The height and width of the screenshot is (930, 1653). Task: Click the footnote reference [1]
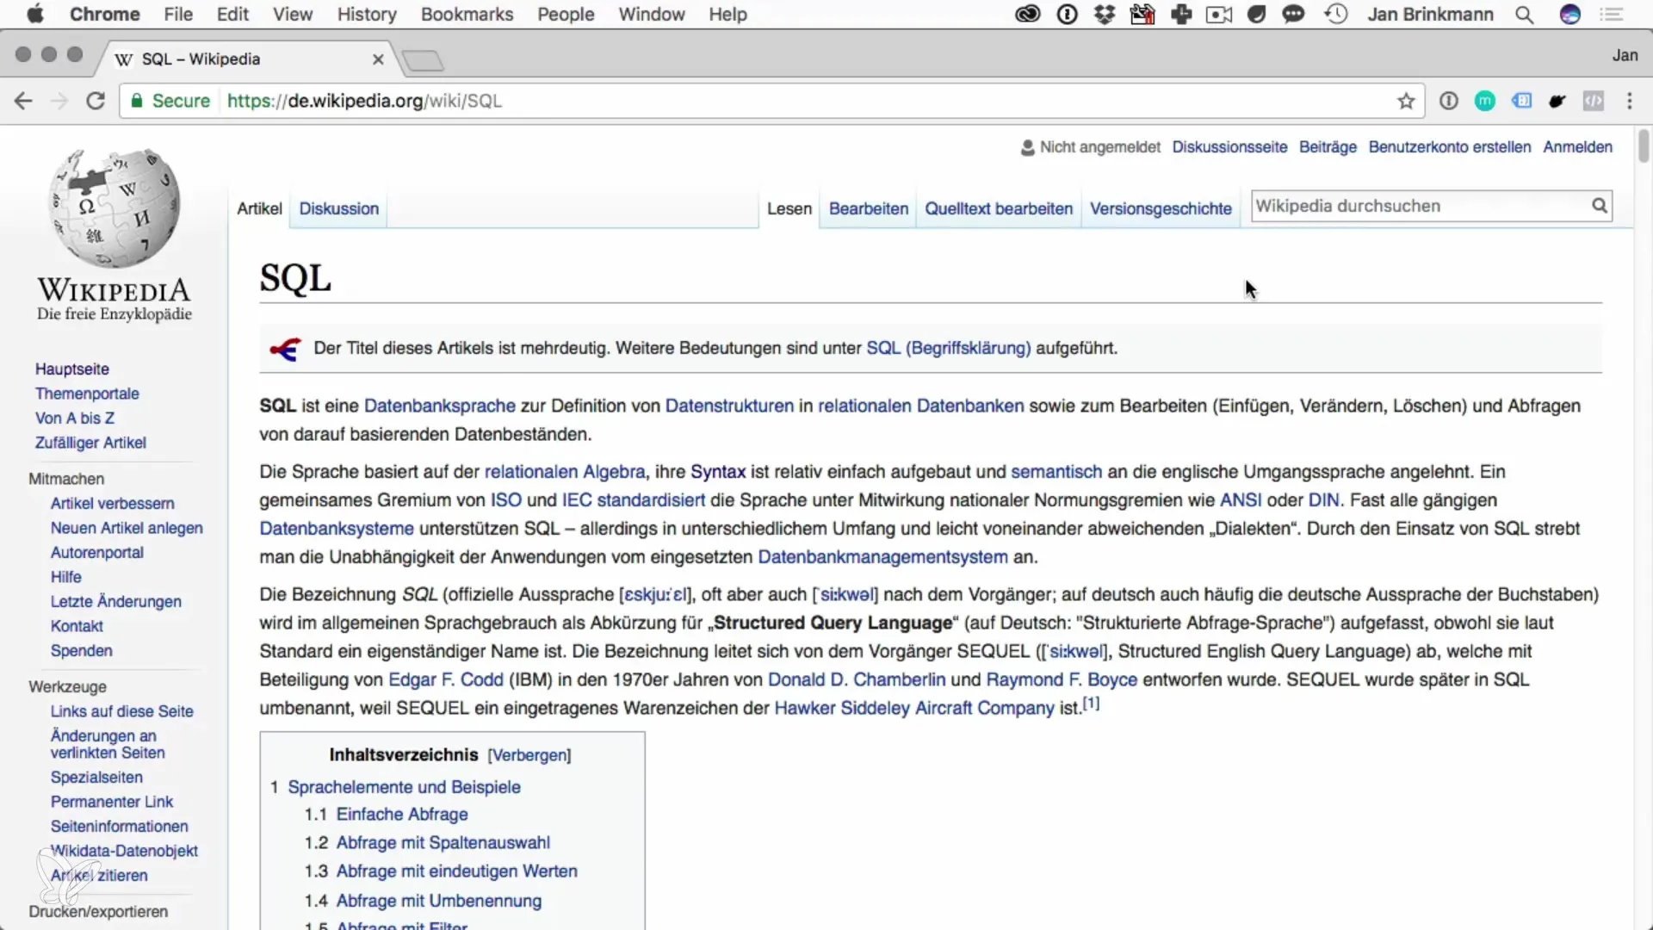click(1091, 704)
